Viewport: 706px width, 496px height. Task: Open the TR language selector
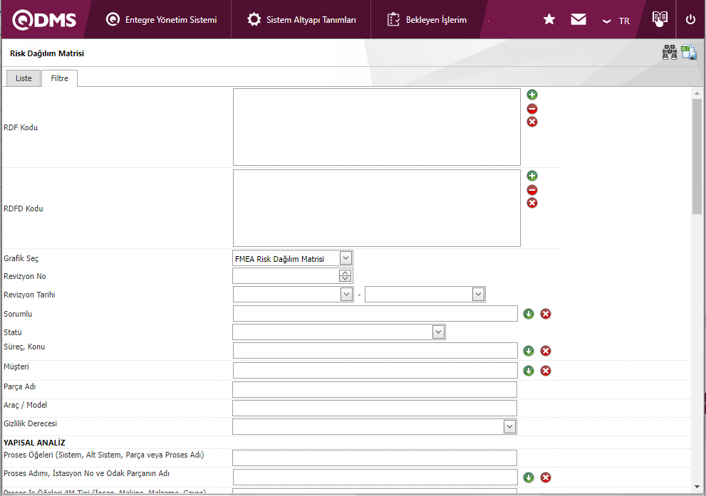click(616, 21)
